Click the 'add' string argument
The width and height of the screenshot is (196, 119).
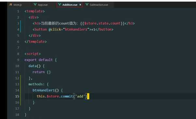(x=80, y=96)
